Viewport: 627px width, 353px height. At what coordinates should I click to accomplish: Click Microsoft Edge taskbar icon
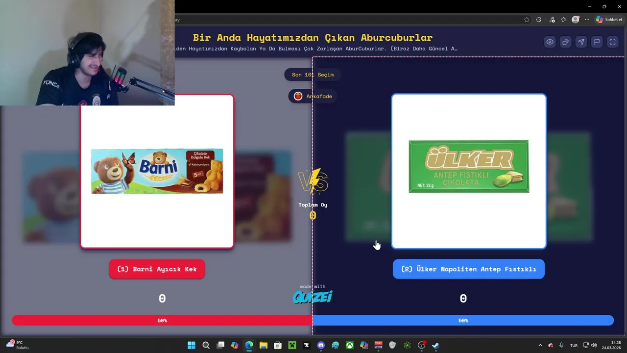(249, 345)
